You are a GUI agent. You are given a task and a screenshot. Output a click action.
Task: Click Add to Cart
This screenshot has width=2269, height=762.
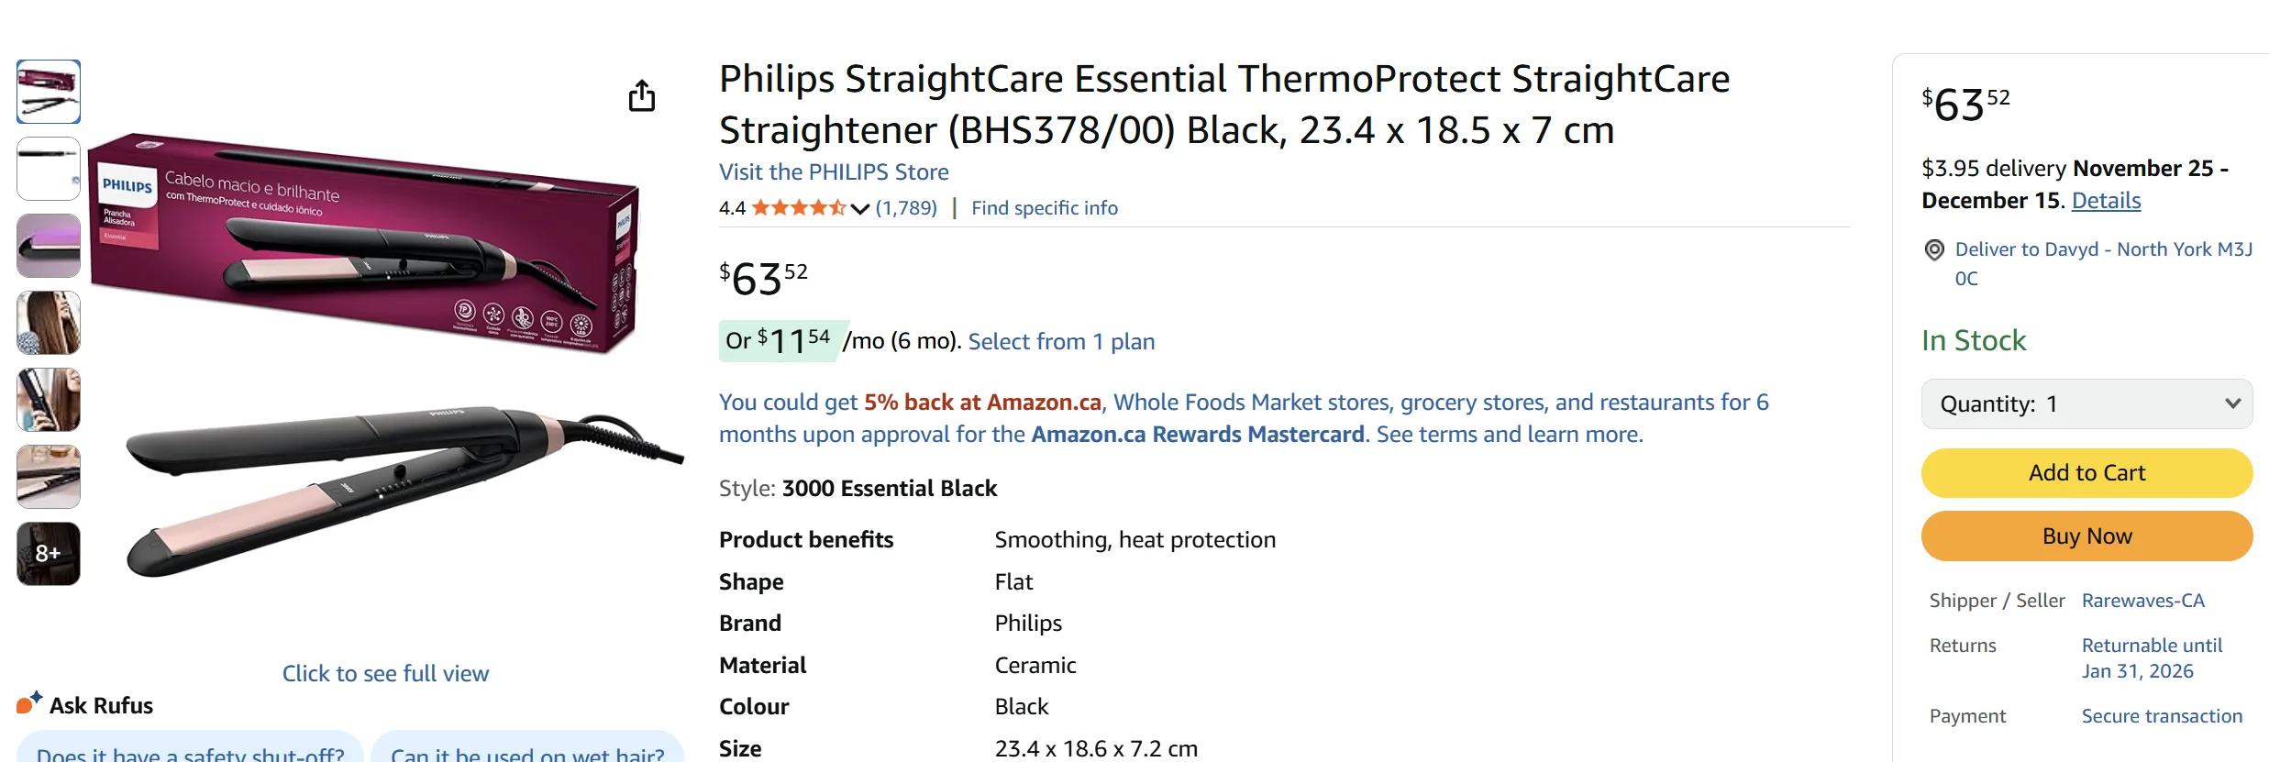click(x=2087, y=473)
